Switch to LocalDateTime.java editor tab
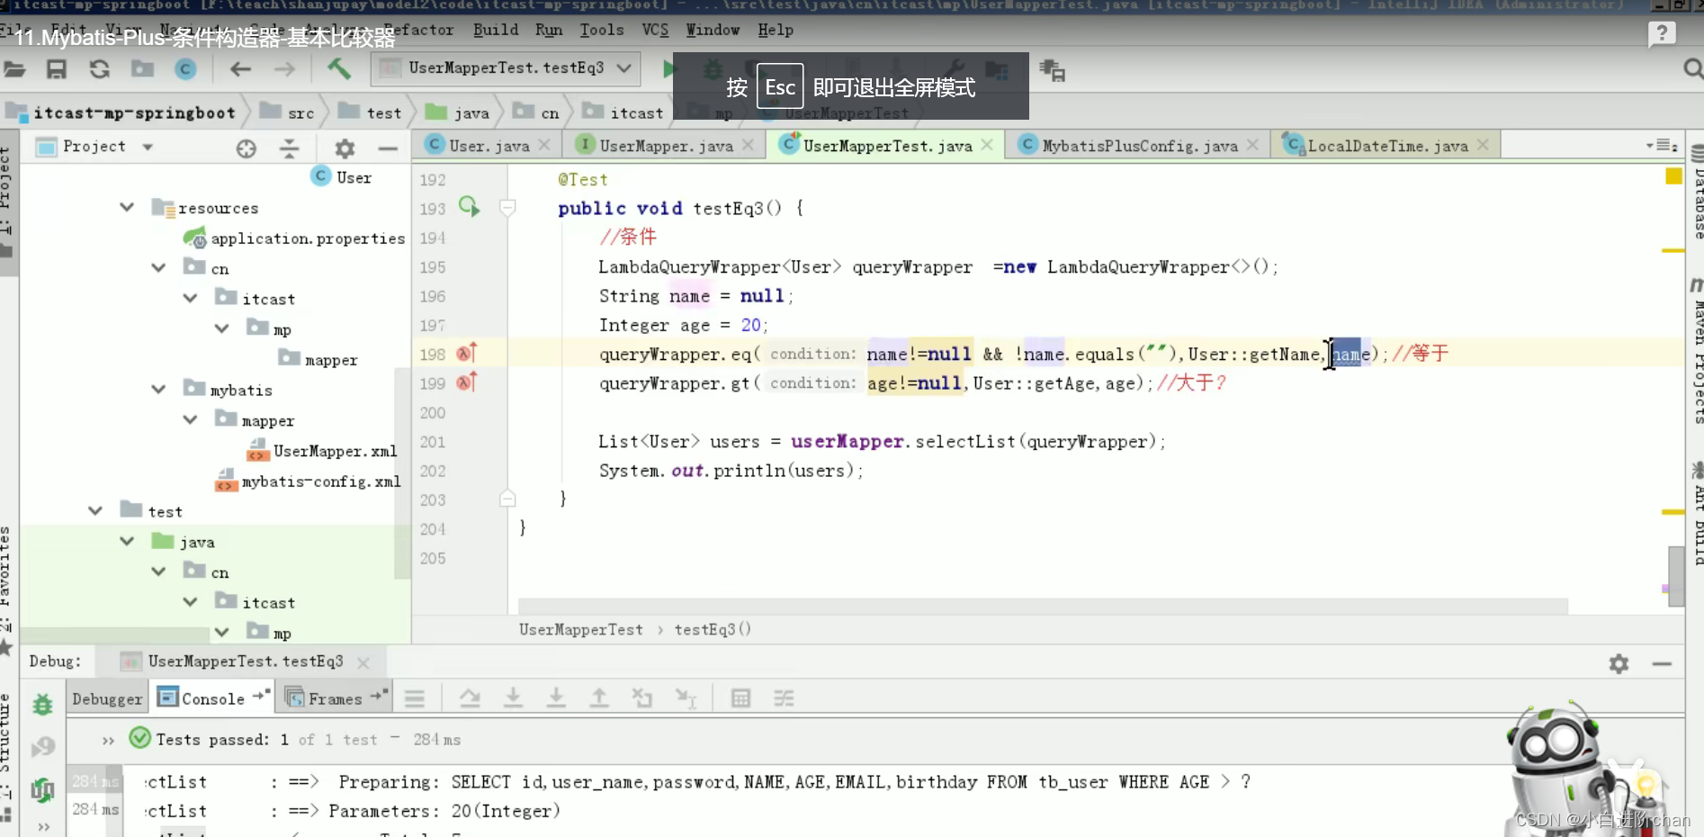This screenshot has height=837, width=1704. tap(1386, 146)
